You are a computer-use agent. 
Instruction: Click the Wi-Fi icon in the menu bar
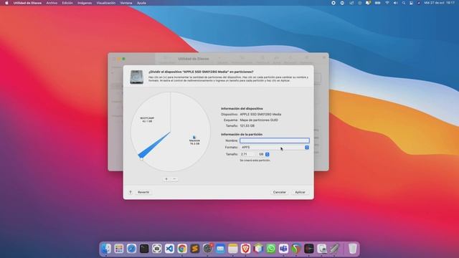(387, 3)
